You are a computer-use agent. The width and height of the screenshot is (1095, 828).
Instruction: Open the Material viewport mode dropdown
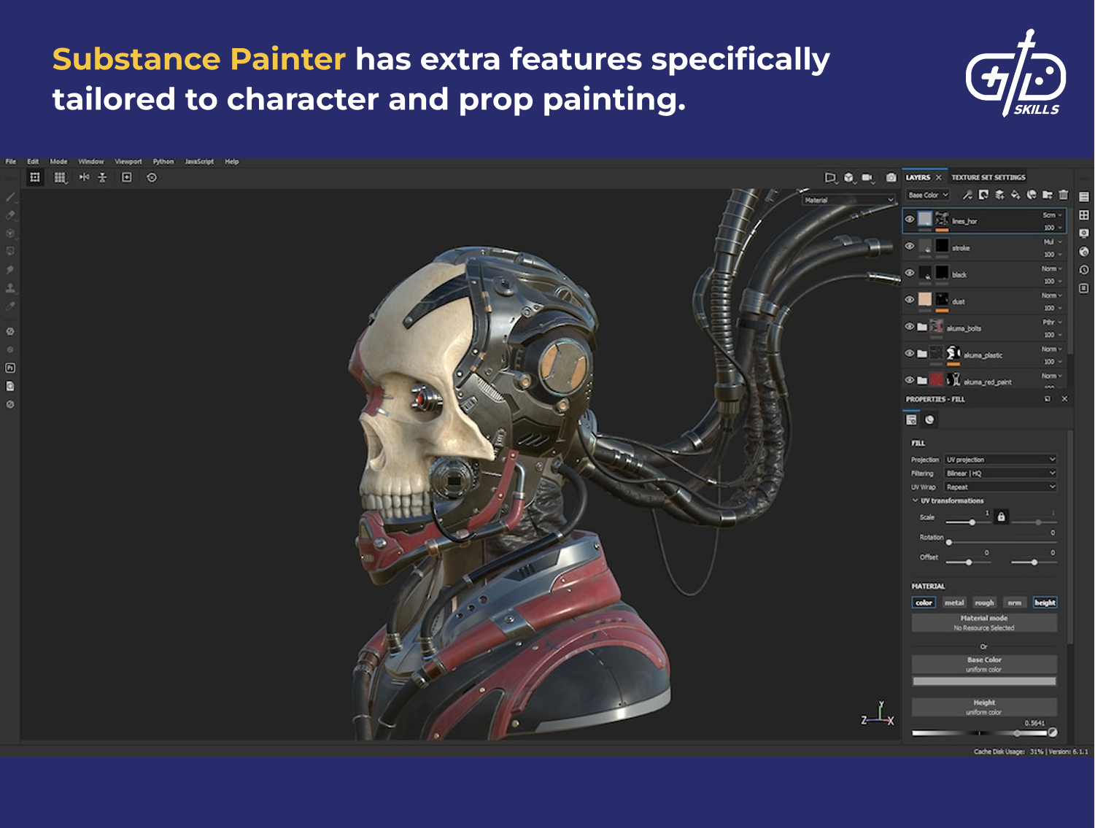pos(848,200)
